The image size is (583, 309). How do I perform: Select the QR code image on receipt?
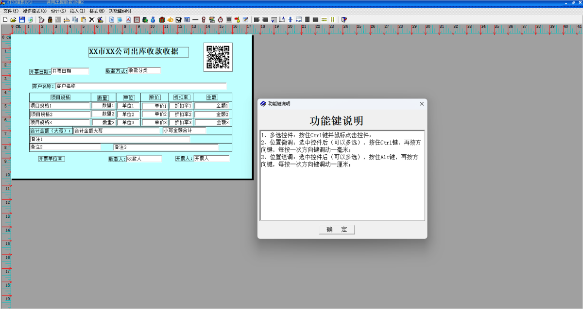[x=218, y=57]
